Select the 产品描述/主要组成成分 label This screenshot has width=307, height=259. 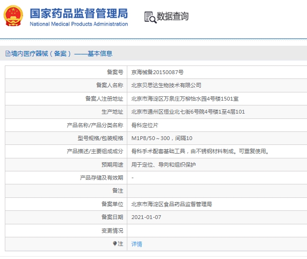click(95, 151)
